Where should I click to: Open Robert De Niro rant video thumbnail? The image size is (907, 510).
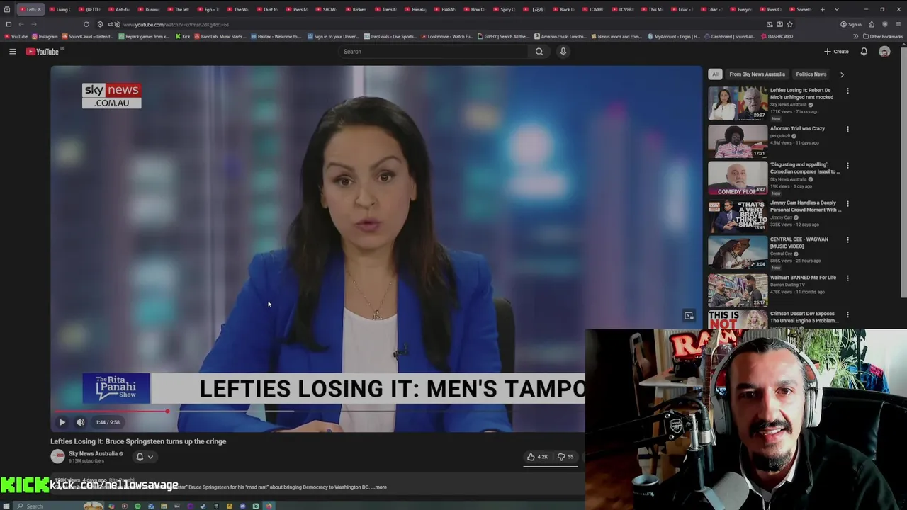(x=738, y=103)
